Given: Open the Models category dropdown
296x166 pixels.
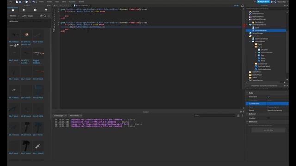Looking at the screenshot, I should pyautogui.click(x=14, y=16).
